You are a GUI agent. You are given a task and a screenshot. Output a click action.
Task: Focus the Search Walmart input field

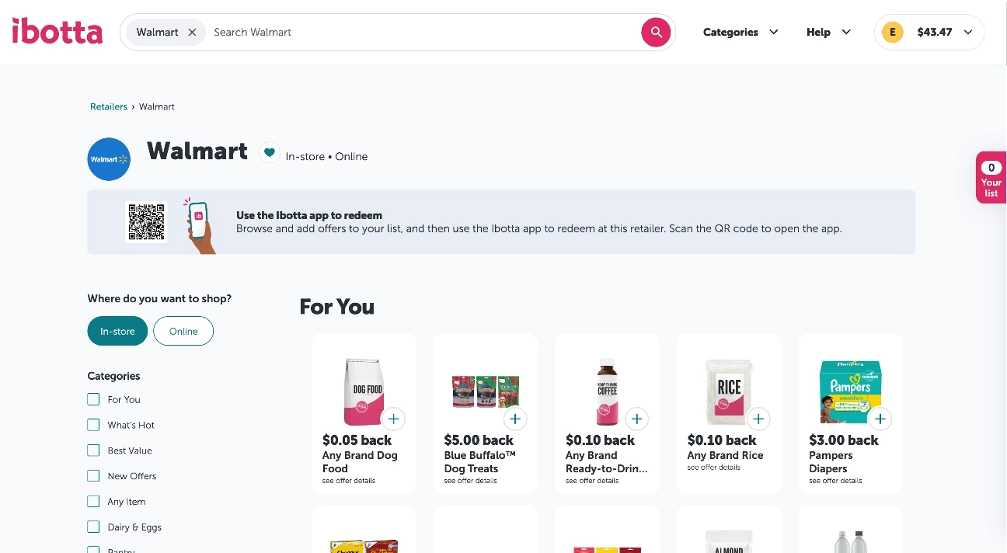point(423,33)
